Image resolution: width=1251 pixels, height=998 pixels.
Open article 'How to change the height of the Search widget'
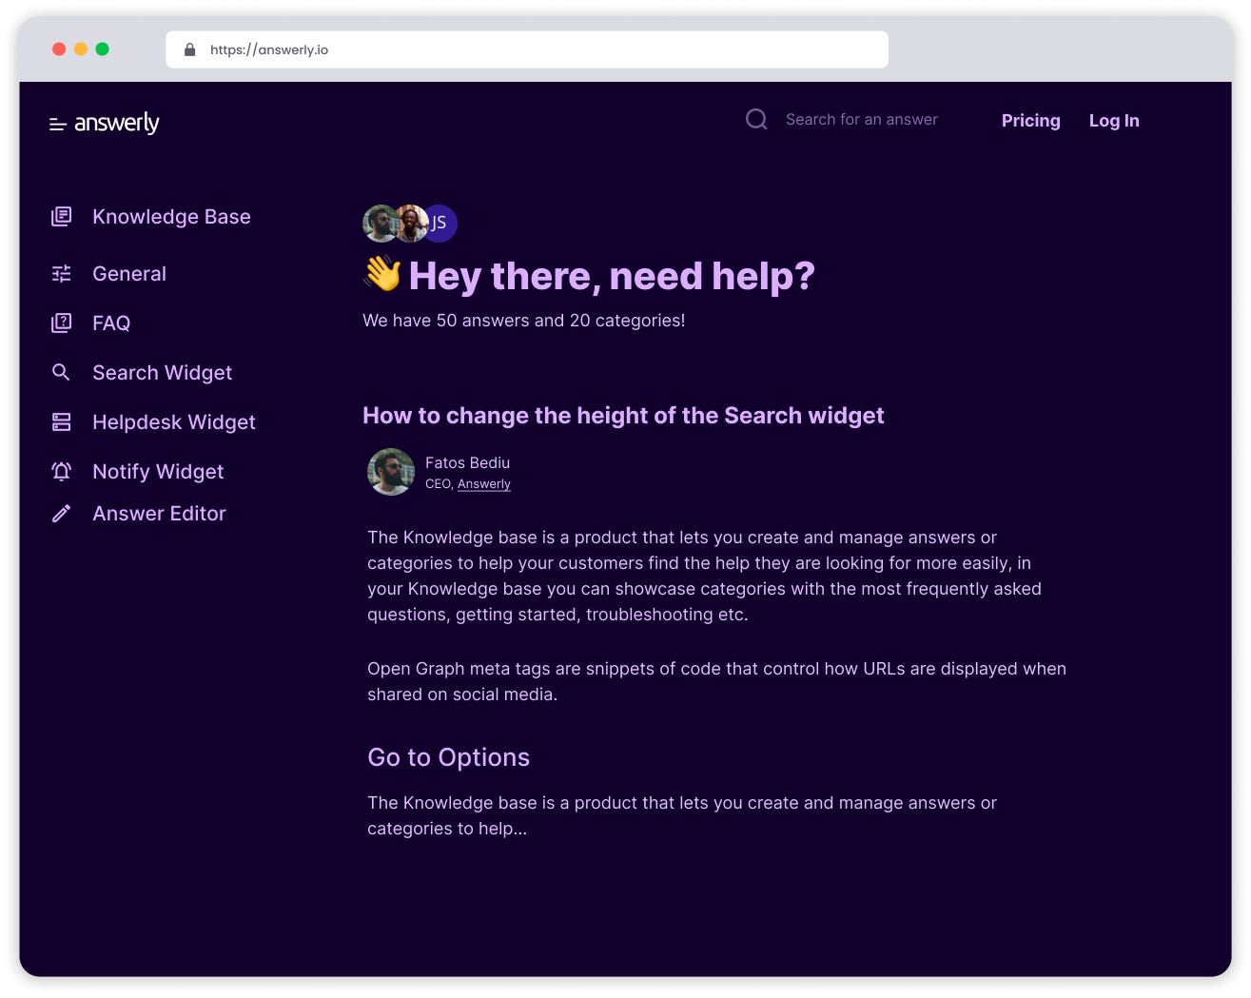623,416
